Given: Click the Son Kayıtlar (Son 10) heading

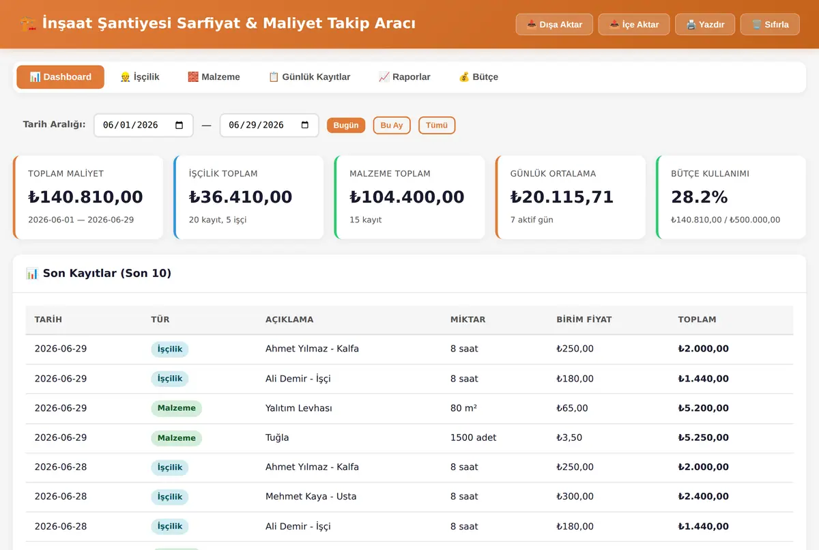Looking at the screenshot, I should [98, 274].
